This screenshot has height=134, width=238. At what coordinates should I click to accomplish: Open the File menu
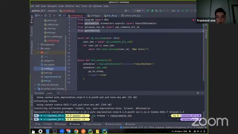click(x=32, y=6)
